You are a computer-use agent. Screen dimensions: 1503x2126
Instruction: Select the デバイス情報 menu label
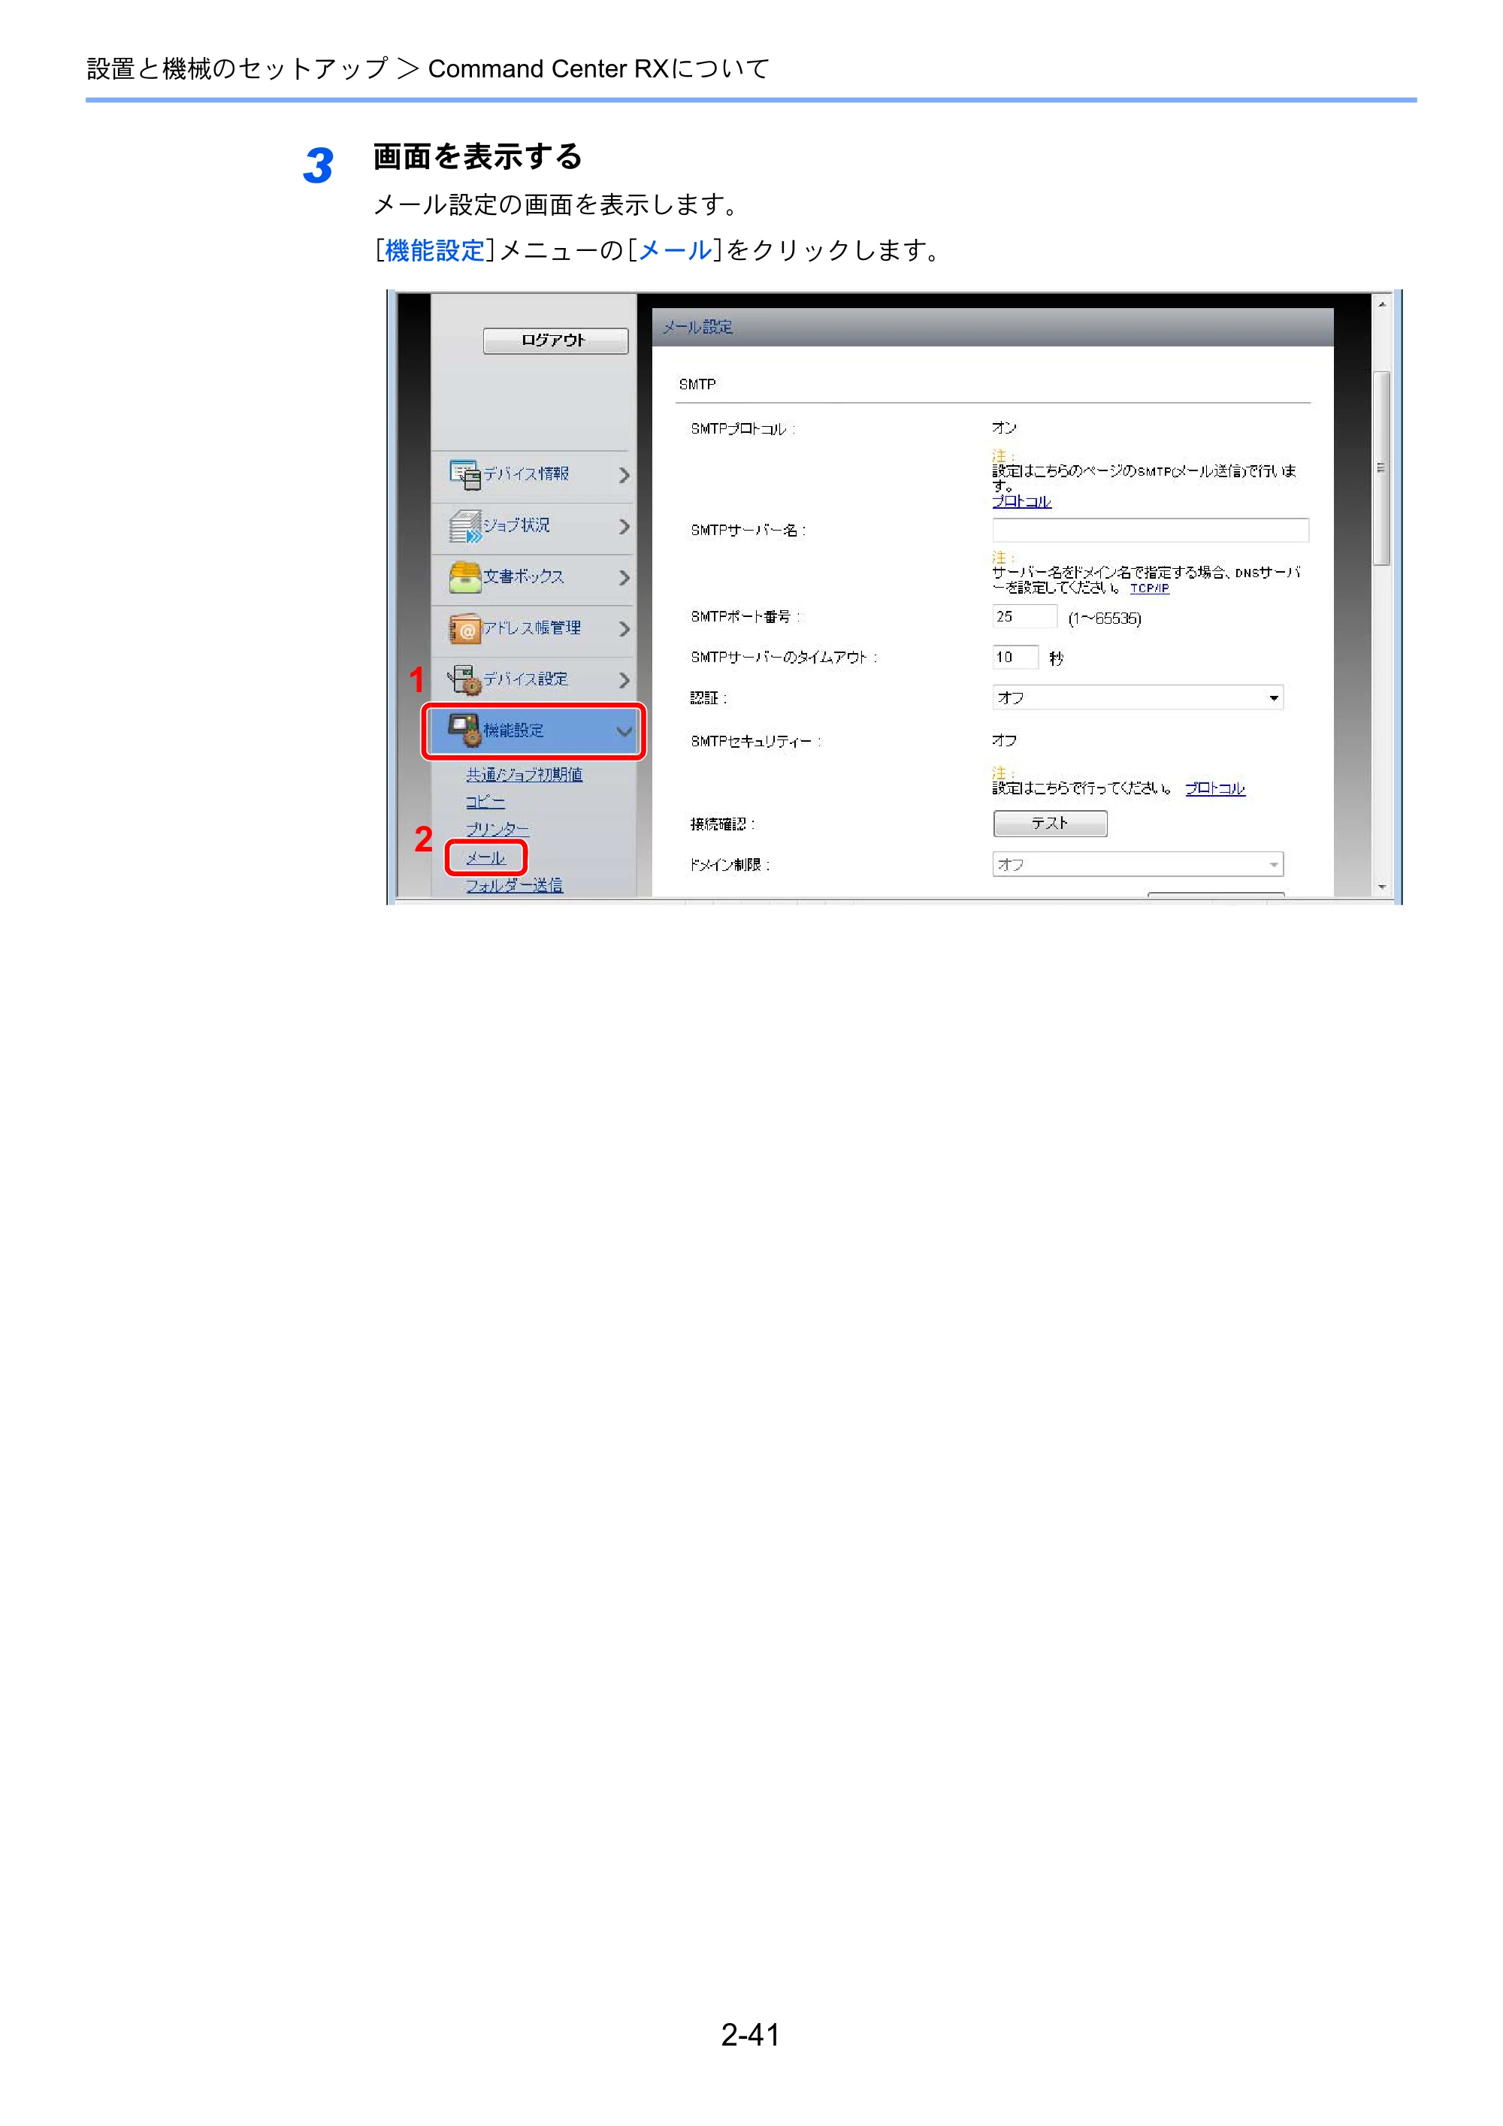tap(526, 474)
